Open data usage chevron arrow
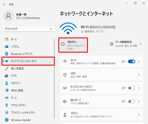The width and height of the screenshot is (148, 124). click(x=141, y=44)
